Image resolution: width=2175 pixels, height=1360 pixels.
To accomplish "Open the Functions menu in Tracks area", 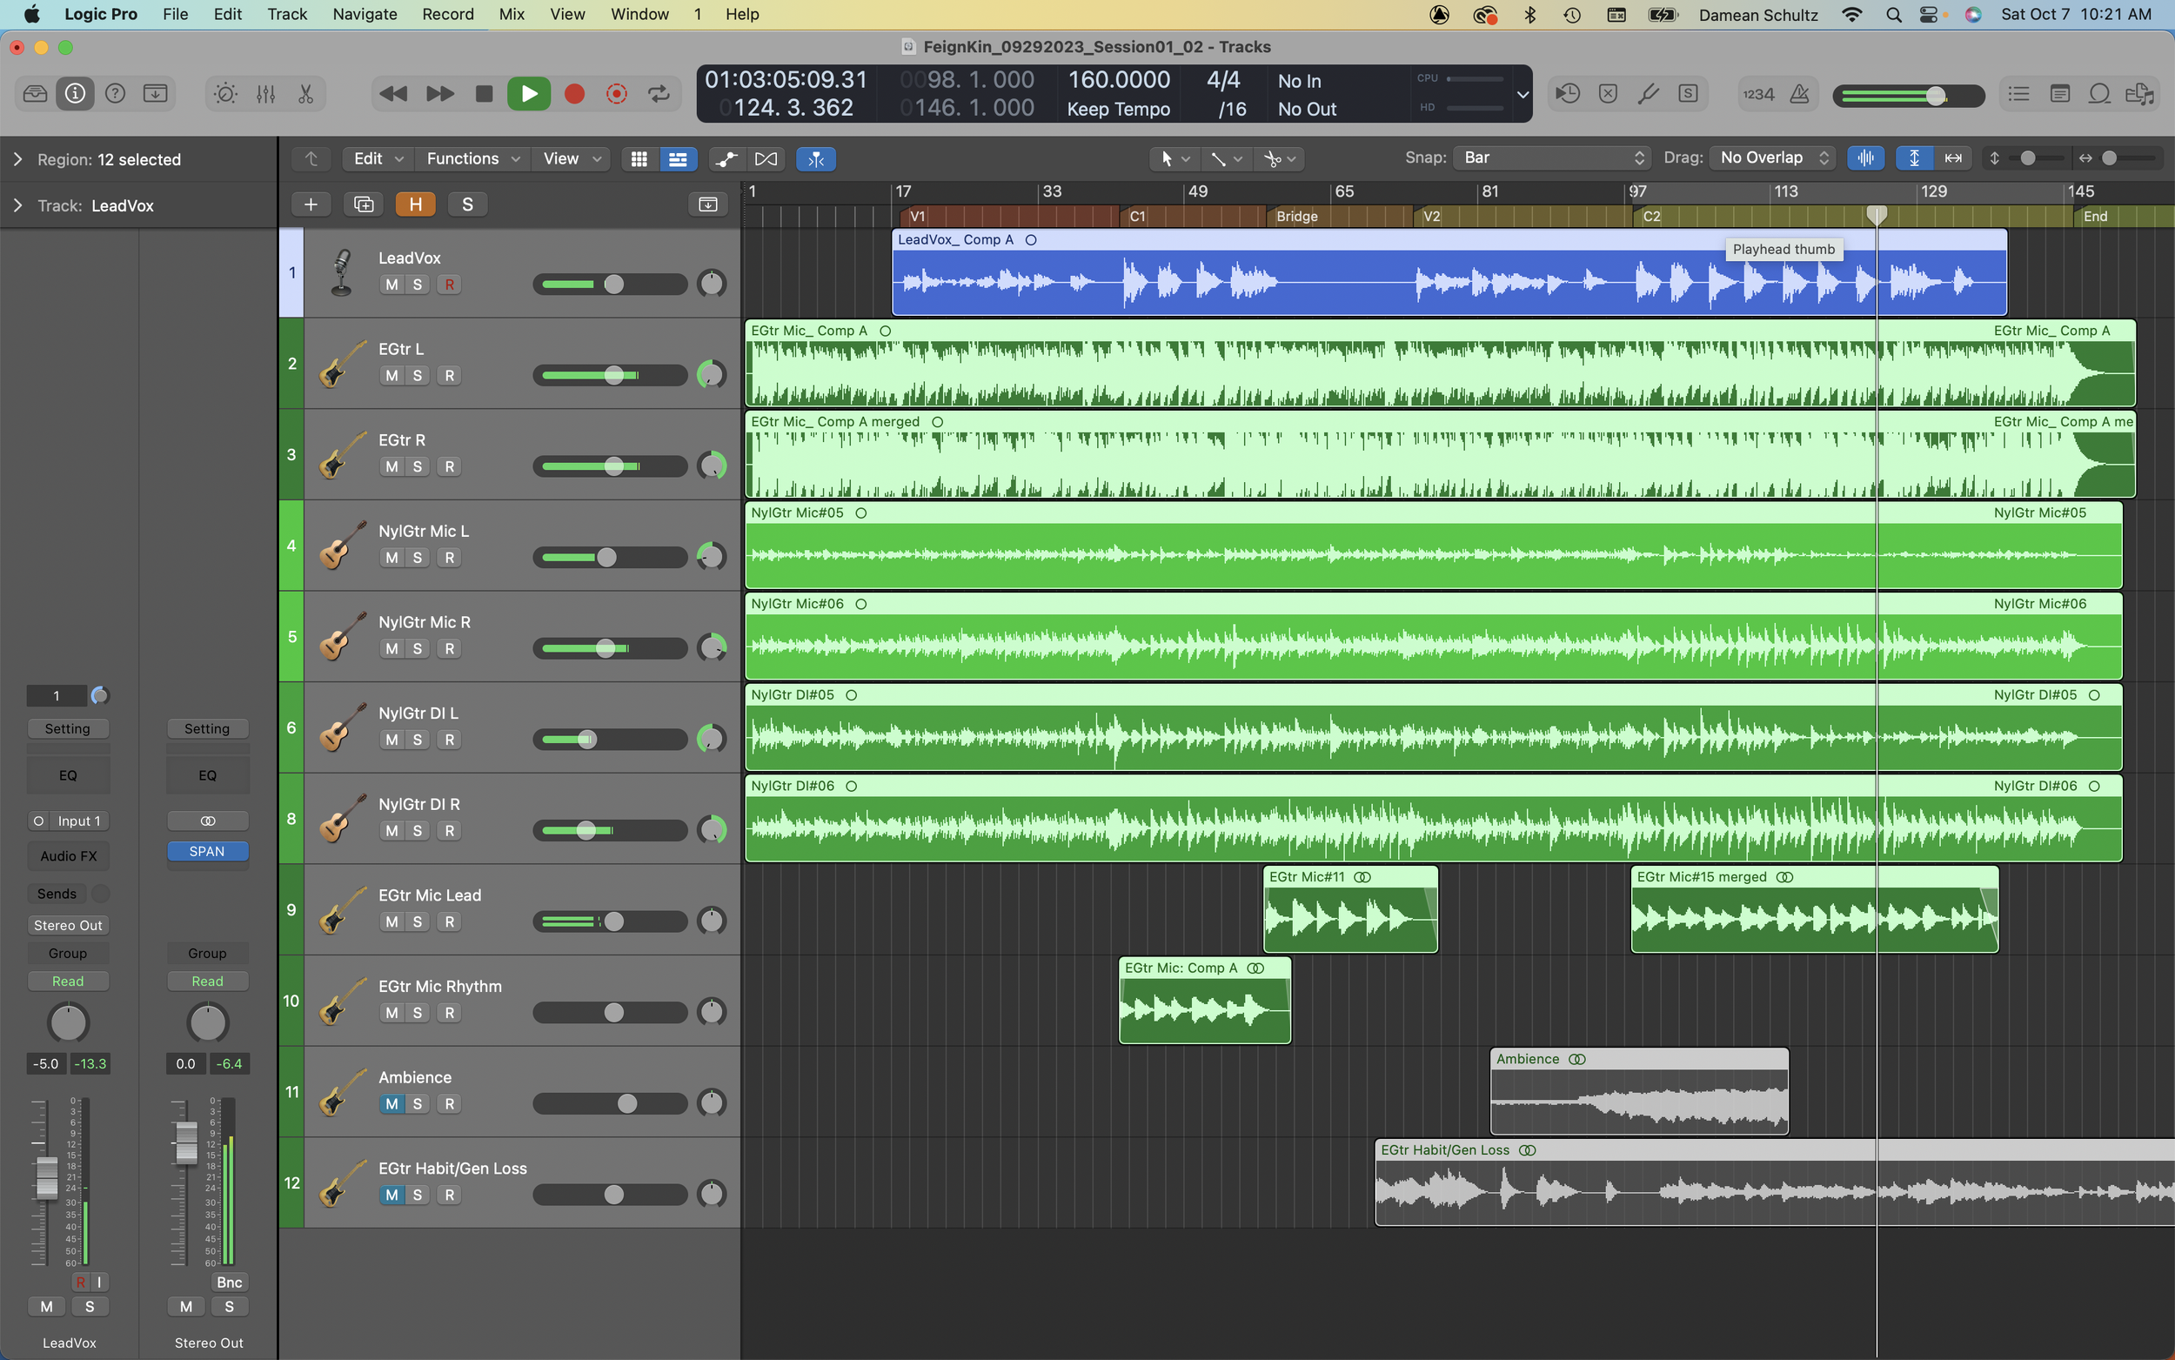I will (x=472, y=159).
